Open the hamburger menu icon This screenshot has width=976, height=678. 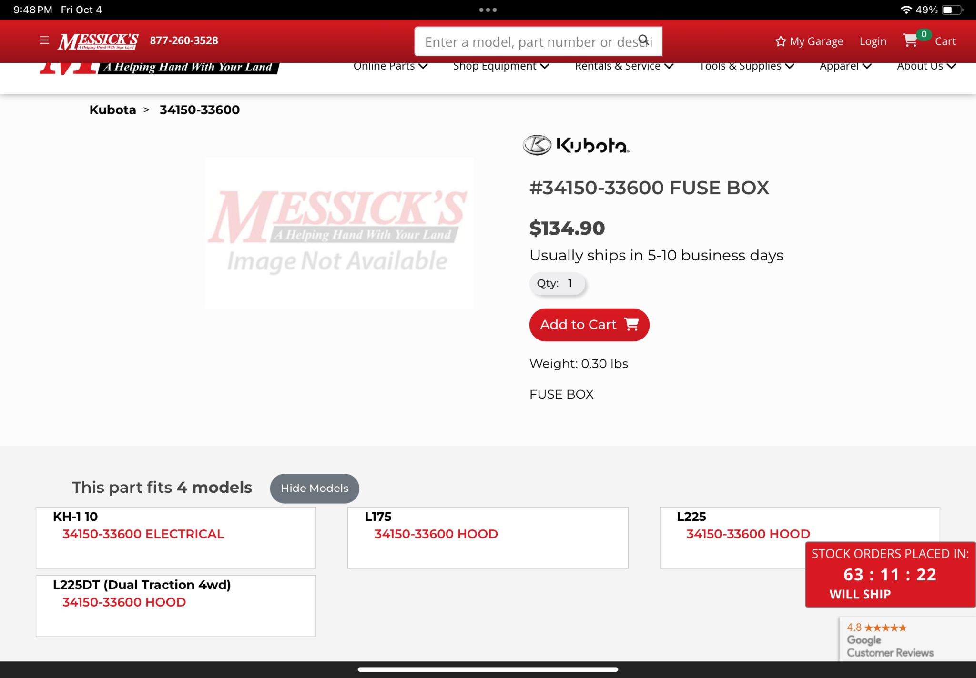pos(44,40)
